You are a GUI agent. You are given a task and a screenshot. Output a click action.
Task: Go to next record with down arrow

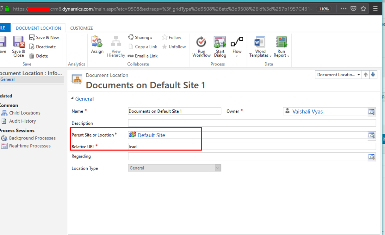tap(373, 75)
